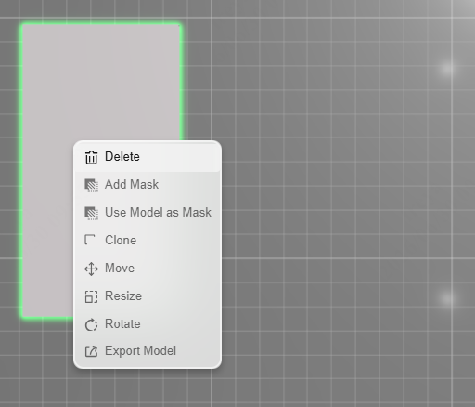Select the Add Mask menu entry
The height and width of the screenshot is (407, 475).
(x=148, y=185)
